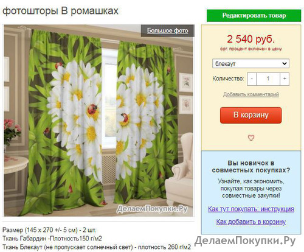The width and height of the screenshot is (304, 252).
Task: Click the Размер size description line
Action: point(49,230)
